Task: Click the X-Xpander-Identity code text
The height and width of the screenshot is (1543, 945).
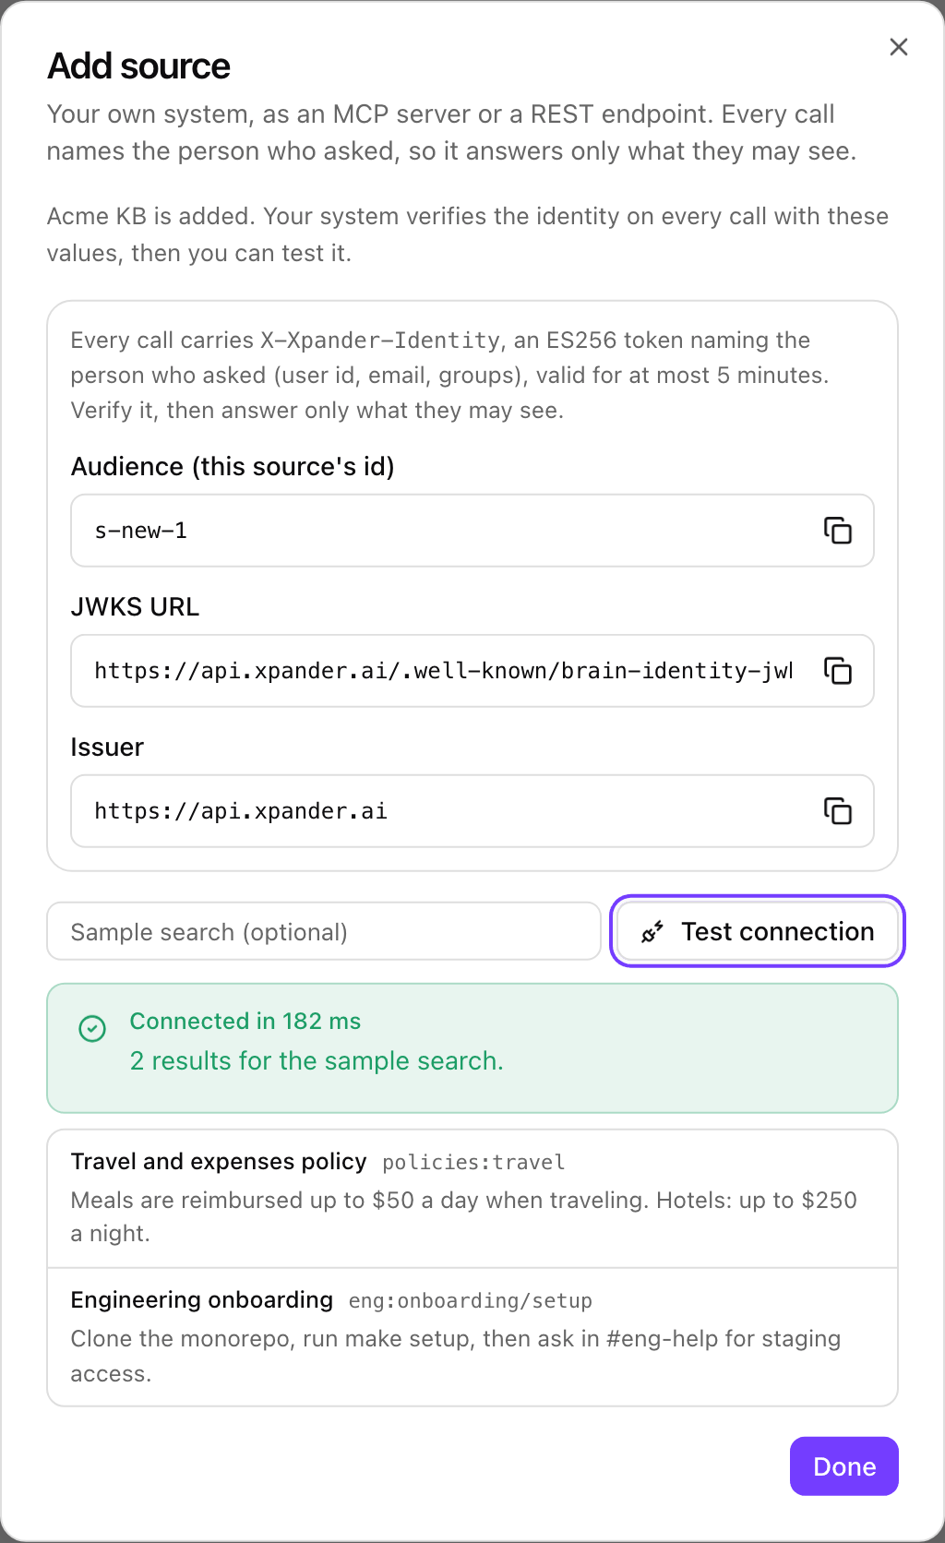Action: coord(380,341)
